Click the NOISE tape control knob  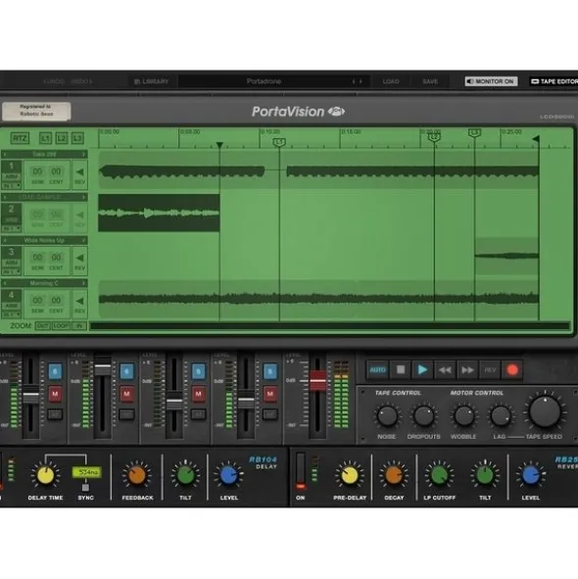(x=387, y=416)
